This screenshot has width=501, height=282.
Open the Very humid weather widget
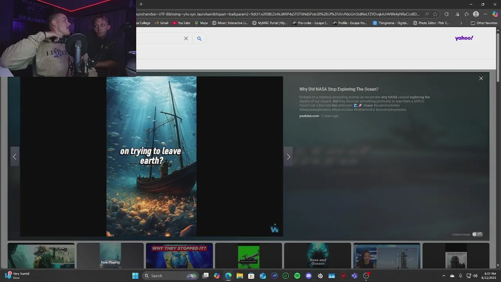[18, 276]
